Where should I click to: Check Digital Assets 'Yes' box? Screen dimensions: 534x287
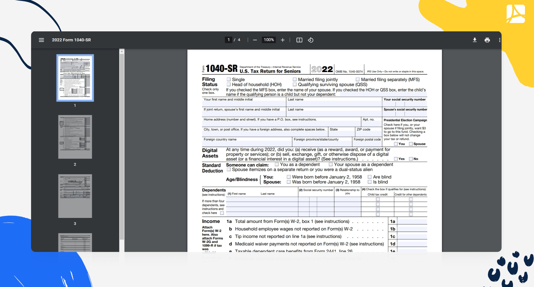(396, 159)
